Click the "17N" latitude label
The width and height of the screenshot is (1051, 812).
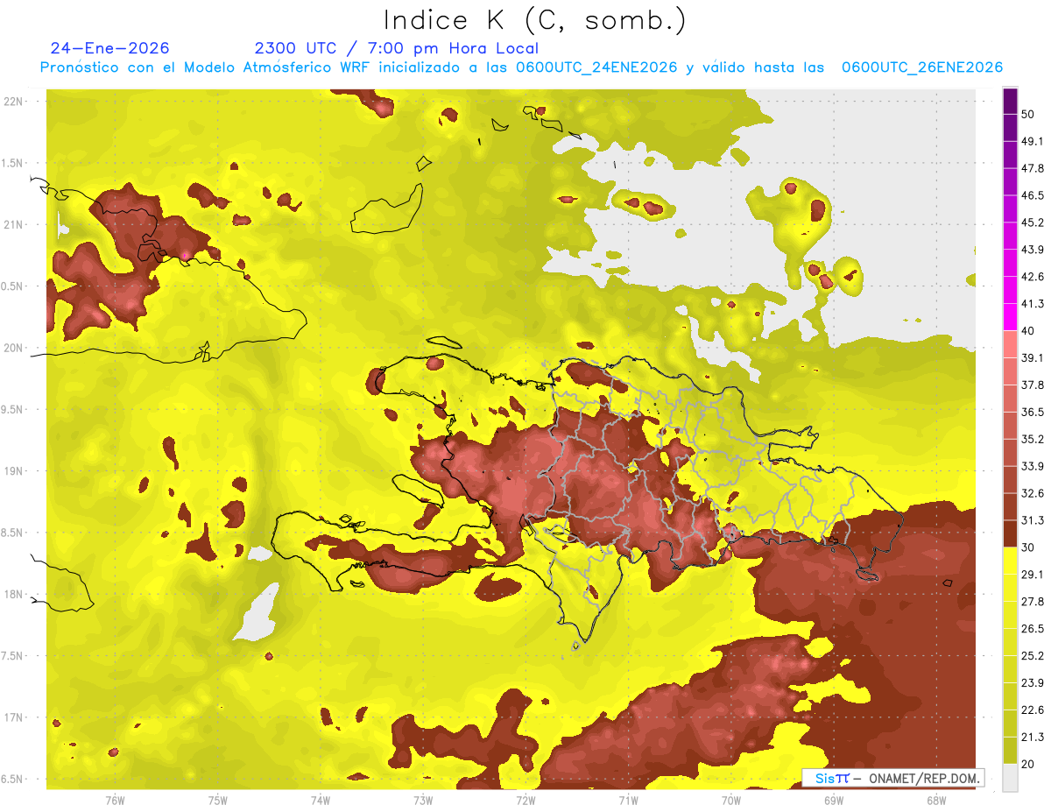(x=13, y=717)
